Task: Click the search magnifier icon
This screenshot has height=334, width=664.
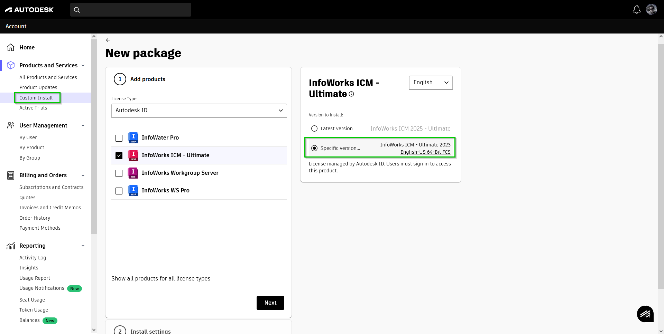Action: pyautogui.click(x=77, y=10)
